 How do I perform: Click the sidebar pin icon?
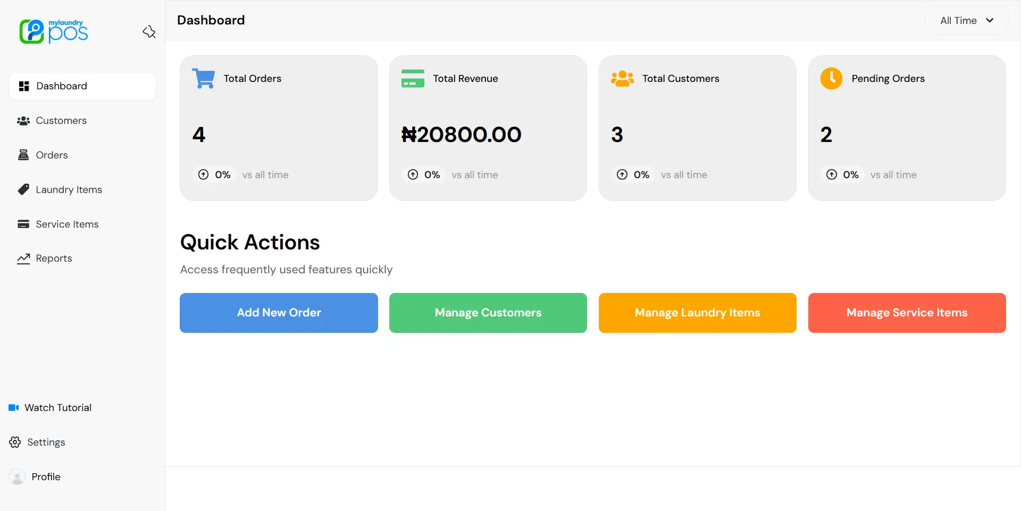[149, 32]
